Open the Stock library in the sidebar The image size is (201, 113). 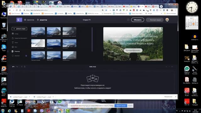point(15,34)
